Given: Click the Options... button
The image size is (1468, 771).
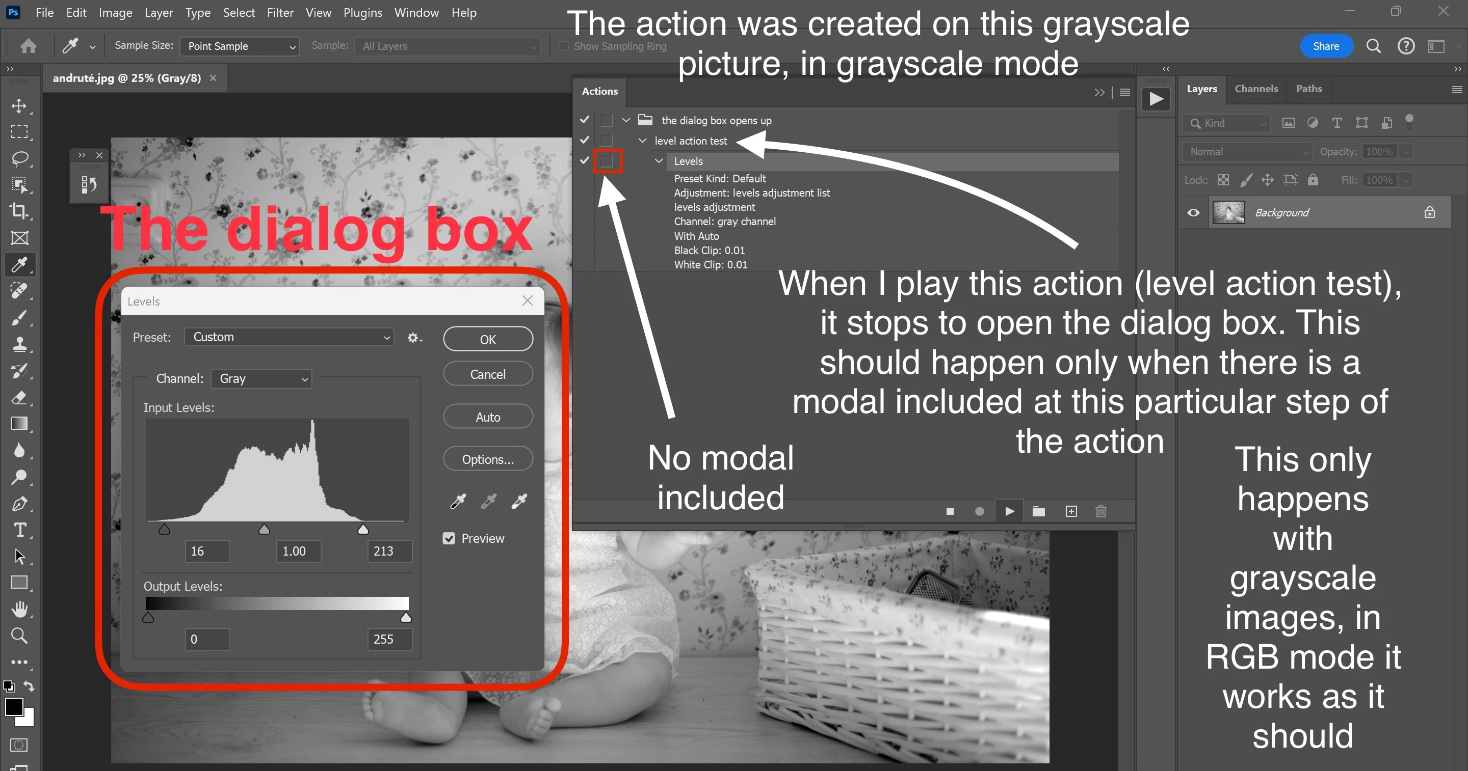Looking at the screenshot, I should pos(488,459).
